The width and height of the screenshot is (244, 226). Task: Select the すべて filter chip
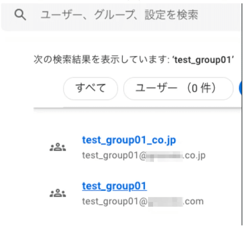[x=91, y=88]
